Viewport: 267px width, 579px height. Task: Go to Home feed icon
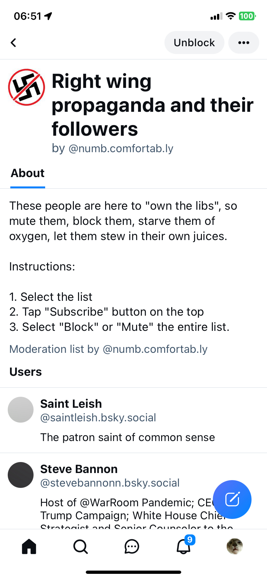point(29,547)
